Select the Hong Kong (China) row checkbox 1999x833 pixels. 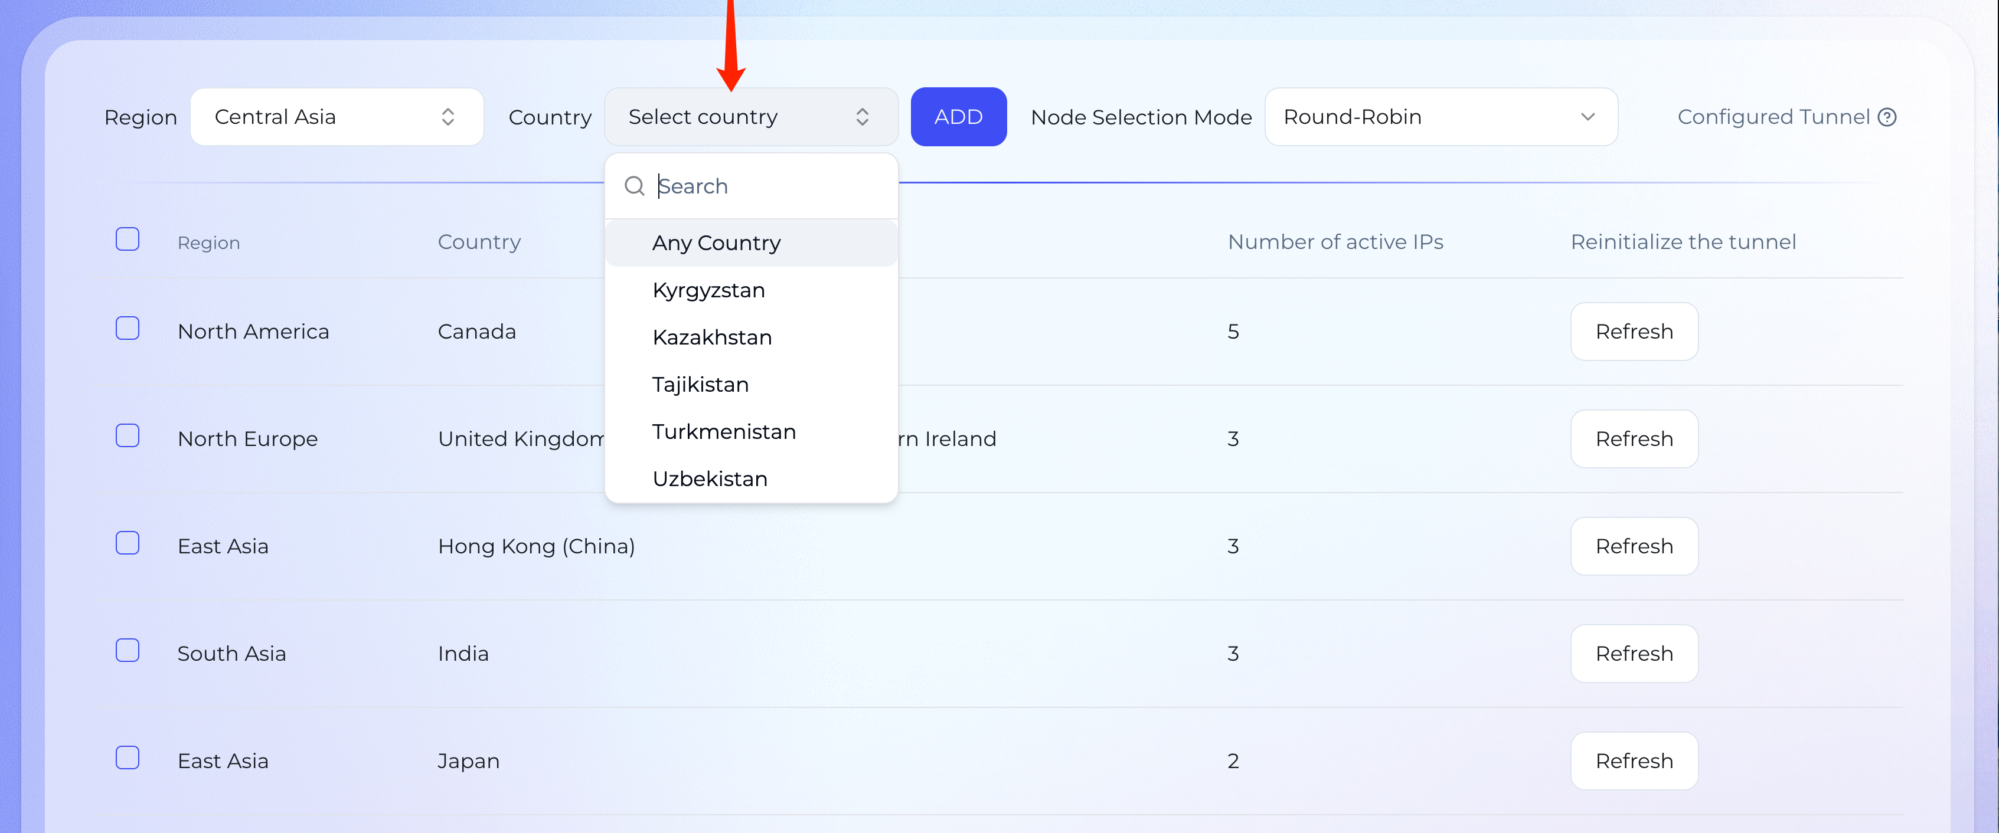[128, 543]
